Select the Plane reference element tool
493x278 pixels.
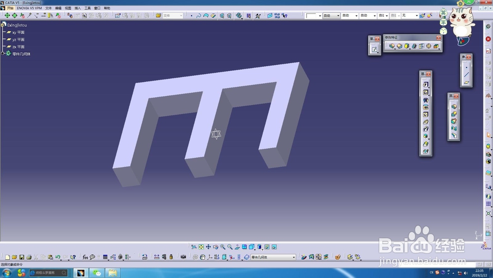tap(466, 82)
